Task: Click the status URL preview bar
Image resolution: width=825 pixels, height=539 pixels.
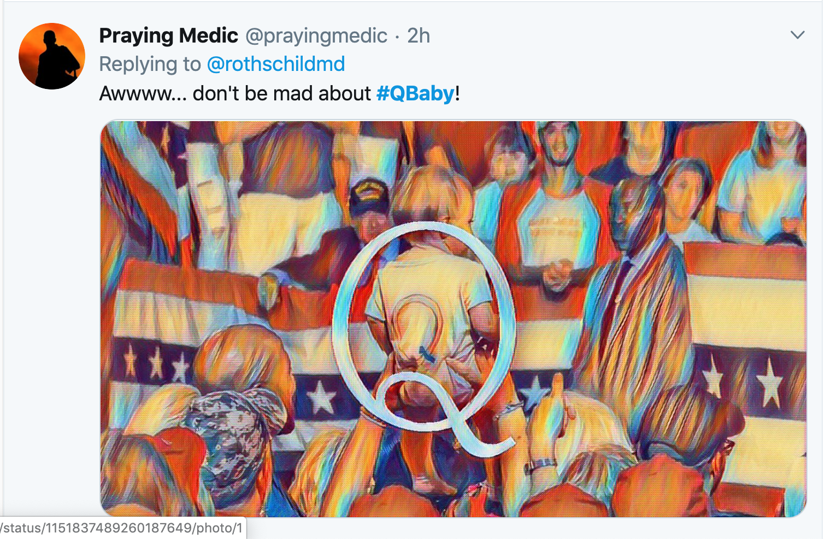Action: point(122,528)
